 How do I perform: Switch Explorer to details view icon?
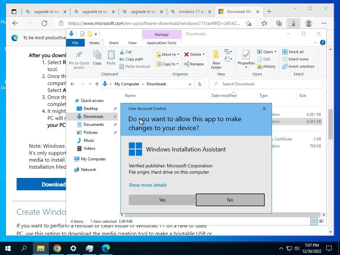(x=314, y=221)
